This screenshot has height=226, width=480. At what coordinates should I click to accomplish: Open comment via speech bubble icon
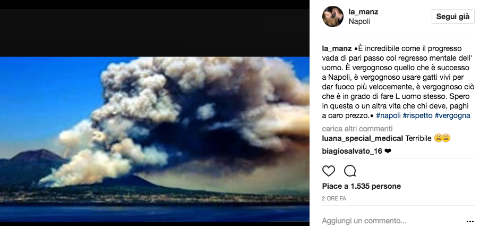(x=350, y=171)
